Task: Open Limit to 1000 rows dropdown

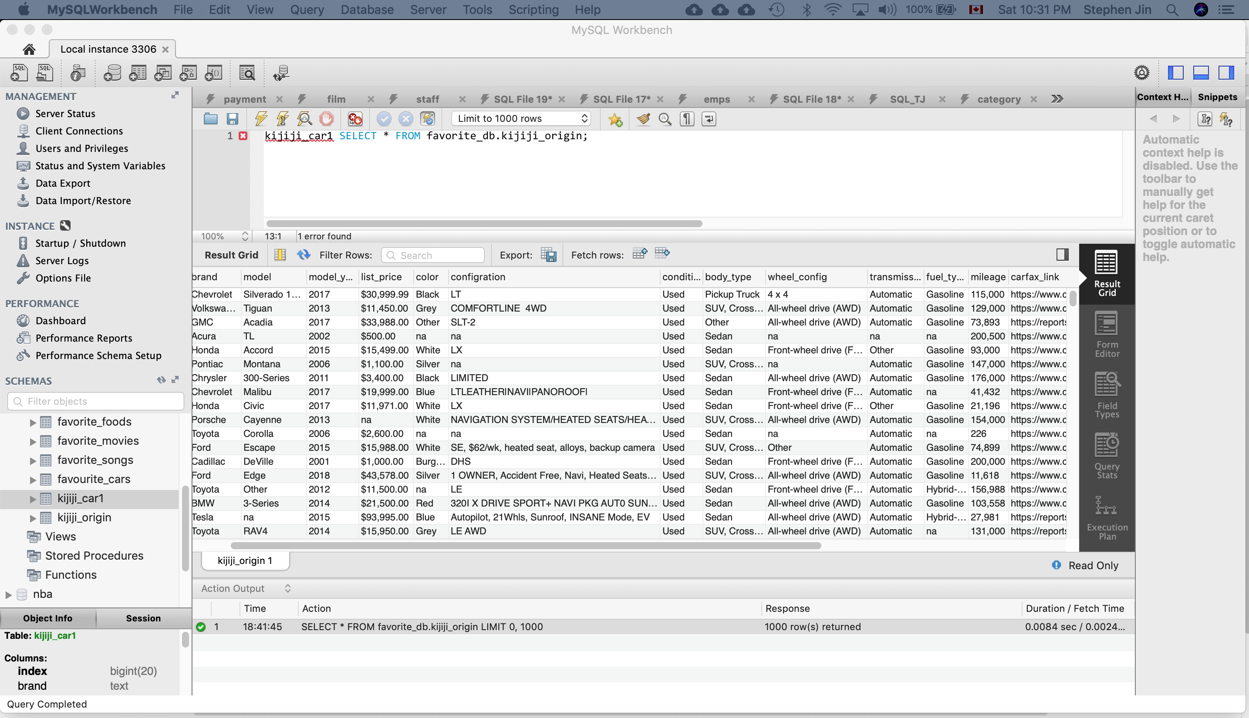Action: [x=521, y=118]
